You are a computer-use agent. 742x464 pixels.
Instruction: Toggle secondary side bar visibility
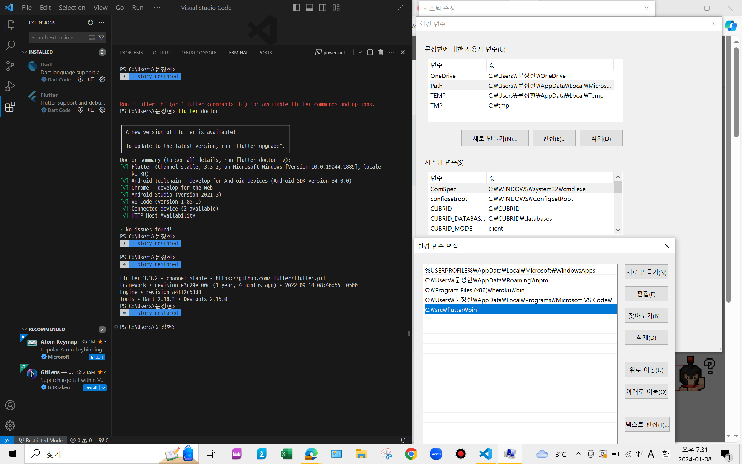[x=323, y=8]
